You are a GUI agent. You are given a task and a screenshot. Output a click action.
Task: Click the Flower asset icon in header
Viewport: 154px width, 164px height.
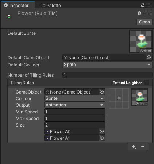[9, 17]
